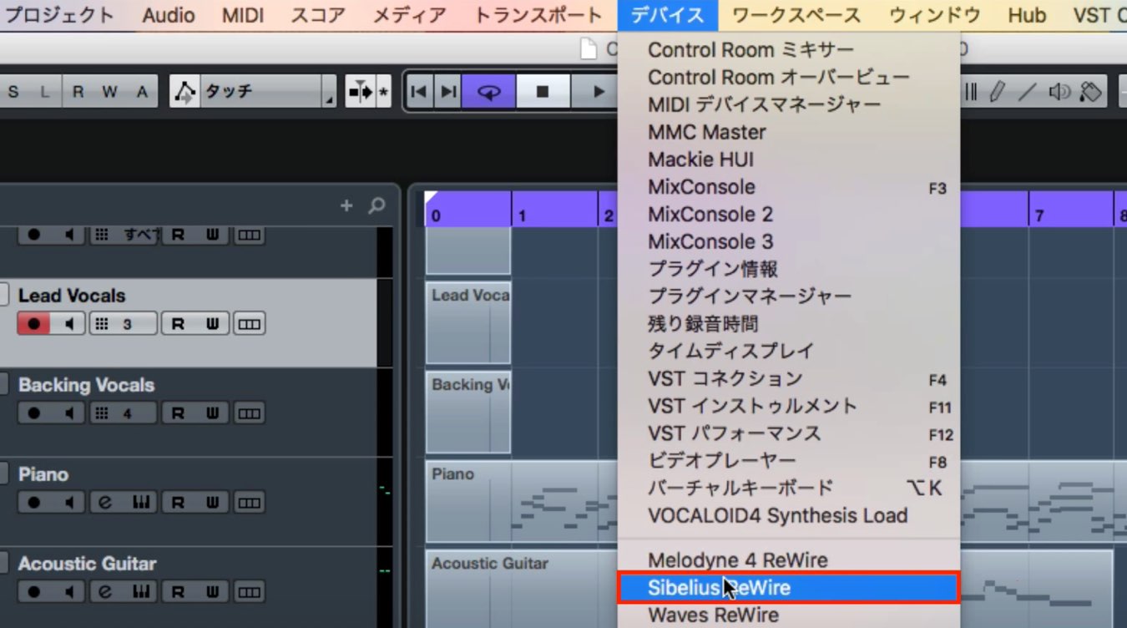The image size is (1127, 628).
Task: Toggle monitor speaker on Backing Vocals
Action: tap(69, 413)
